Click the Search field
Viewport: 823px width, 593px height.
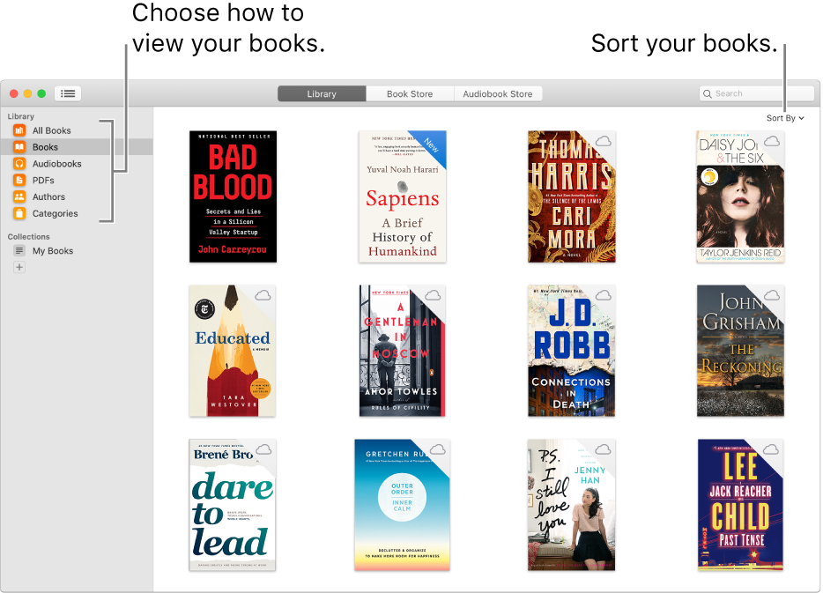756,93
